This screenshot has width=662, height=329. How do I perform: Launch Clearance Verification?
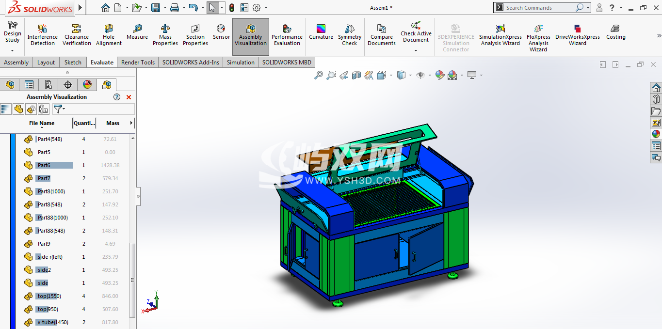tap(77, 34)
